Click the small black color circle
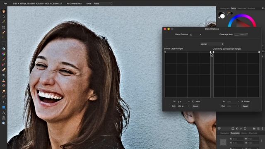Screen dimensions: 265x149 pyautogui.click(x=231, y=13)
